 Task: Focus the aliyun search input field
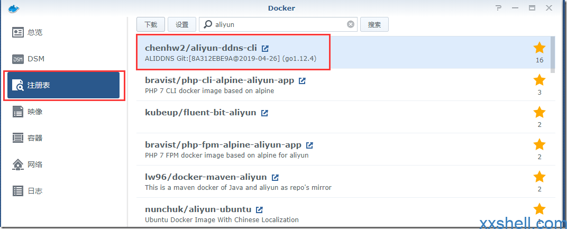click(278, 25)
